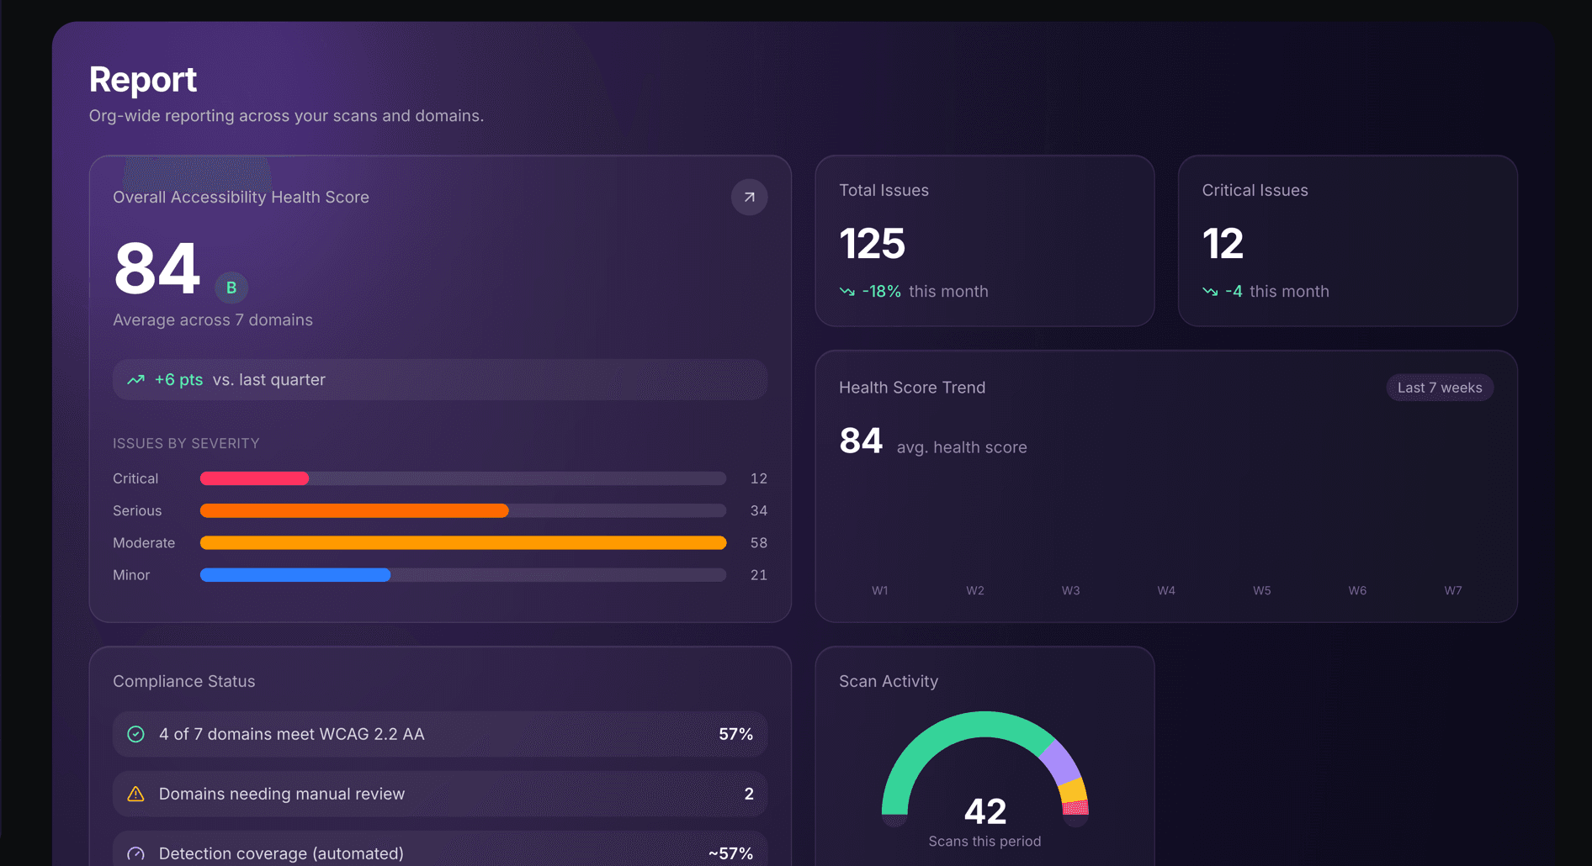The width and height of the screenshot is (1592, 866).
Task: Click the +6 pts vs. last quarter pill
Action: [x=440, y=380]
